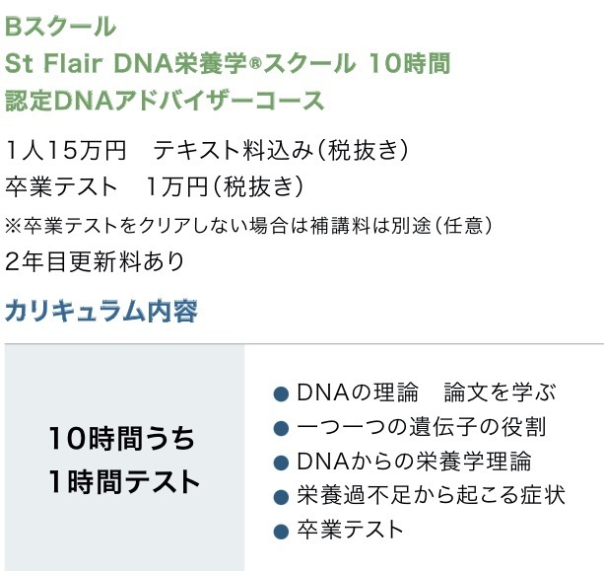This screenshot has height=571, width=604.
Task: Click the 栄養過不足から起こる症状 list item
Action: 432,495
